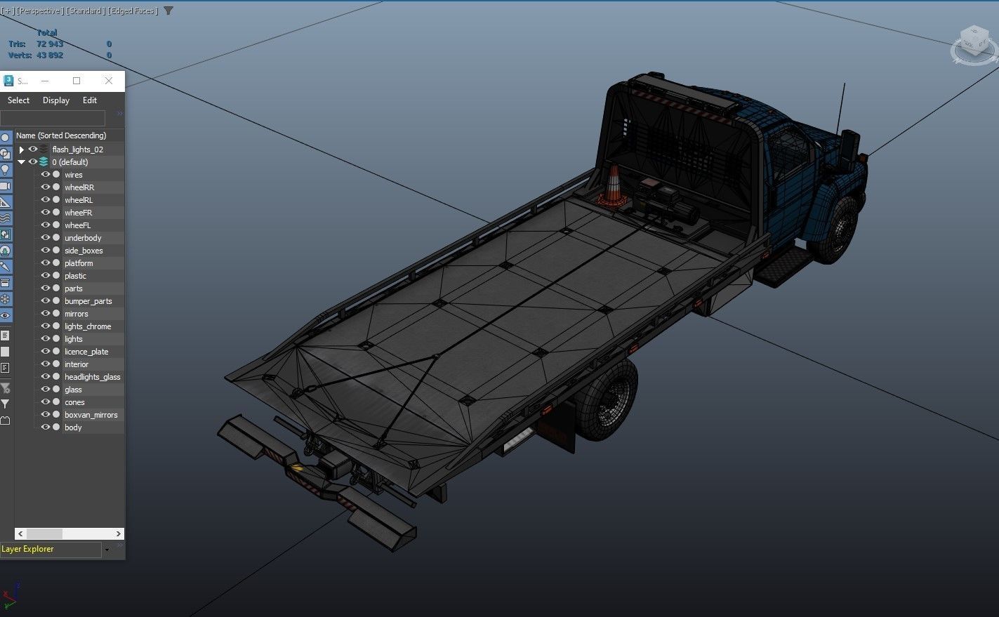This screenshot has width=999, height=617.
Task: Hide the platform object
Action: tap(46, 263)
